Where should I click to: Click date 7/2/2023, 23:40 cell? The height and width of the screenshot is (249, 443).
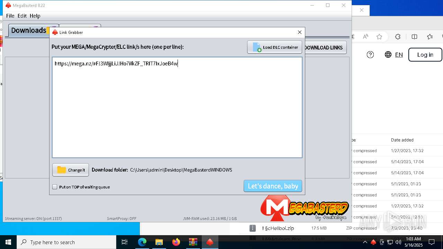[406, 228]
